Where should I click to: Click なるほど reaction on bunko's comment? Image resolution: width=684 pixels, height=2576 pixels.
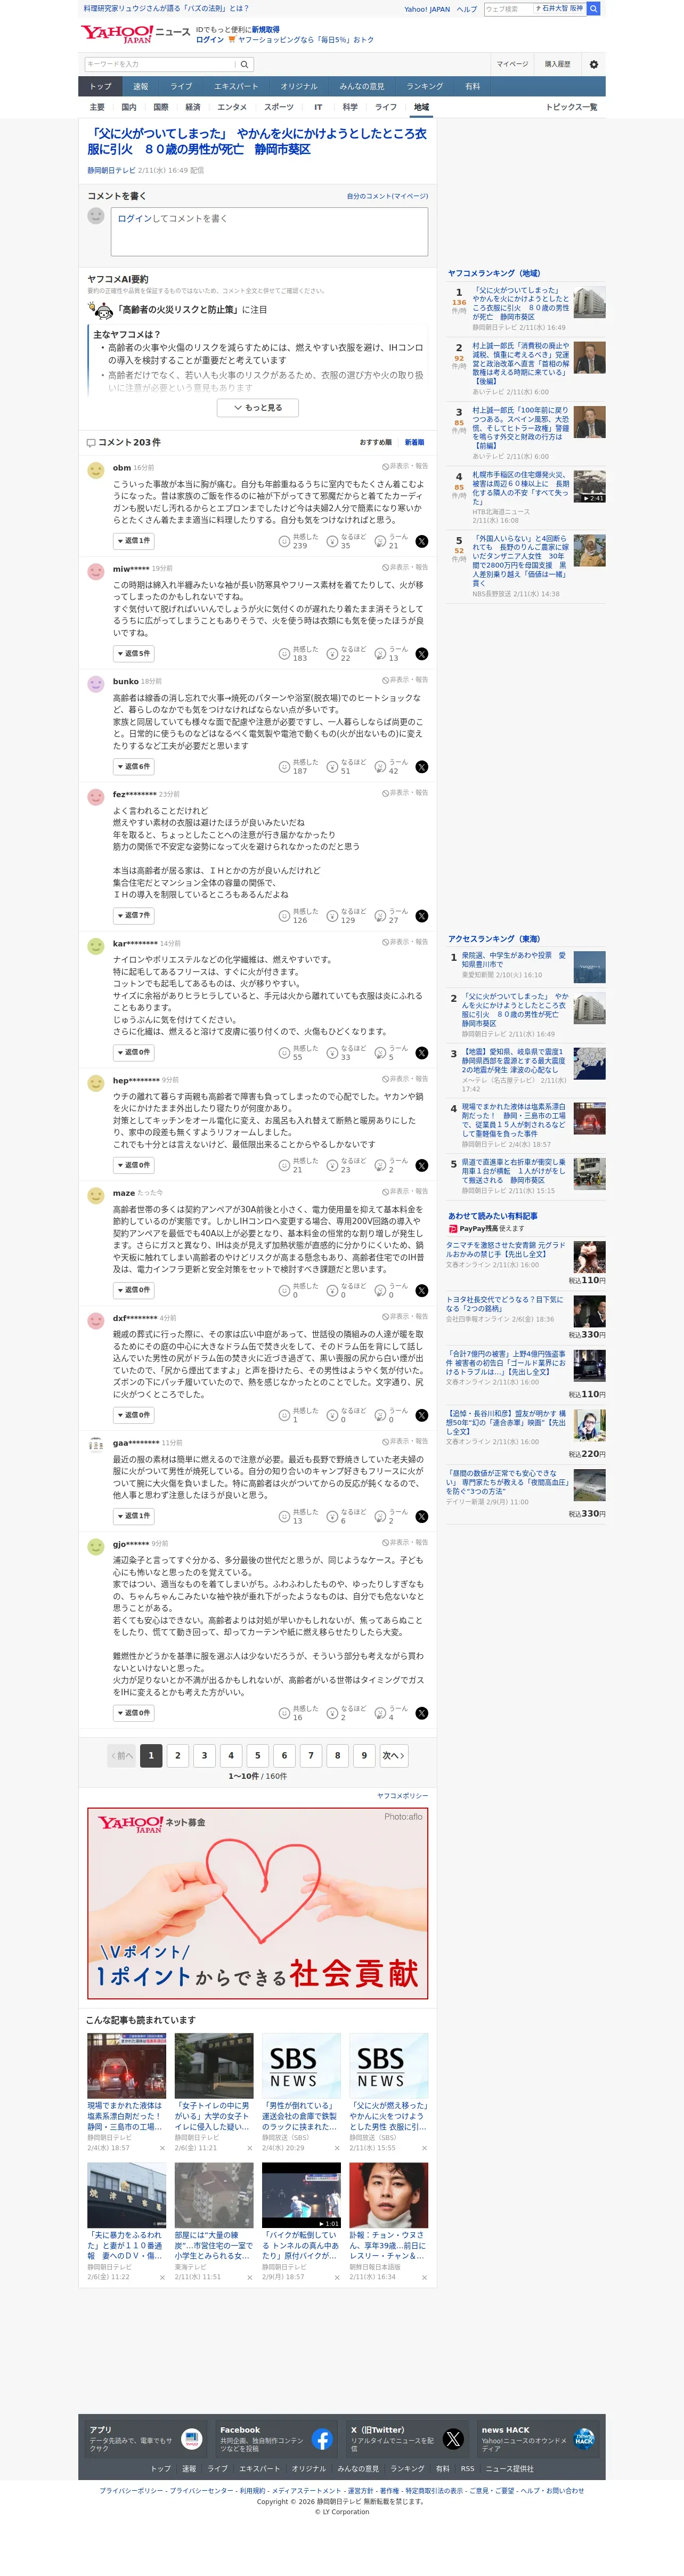coord(347,767)
